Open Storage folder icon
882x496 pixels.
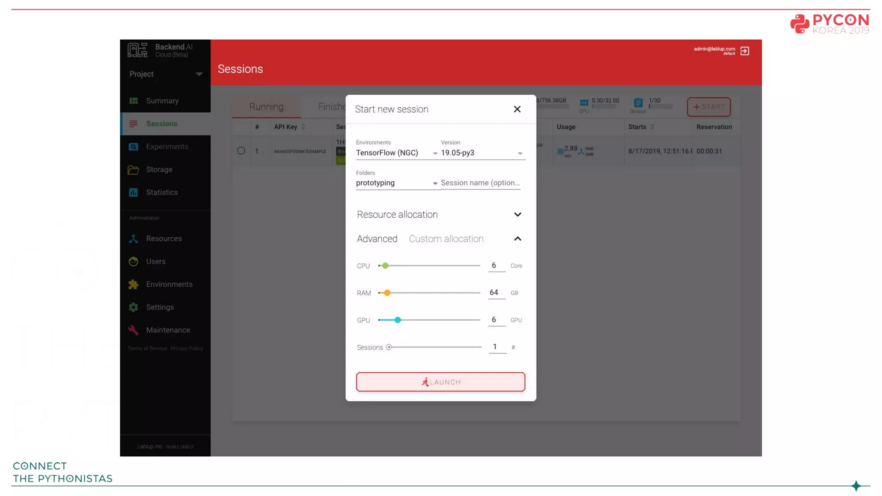134,170
